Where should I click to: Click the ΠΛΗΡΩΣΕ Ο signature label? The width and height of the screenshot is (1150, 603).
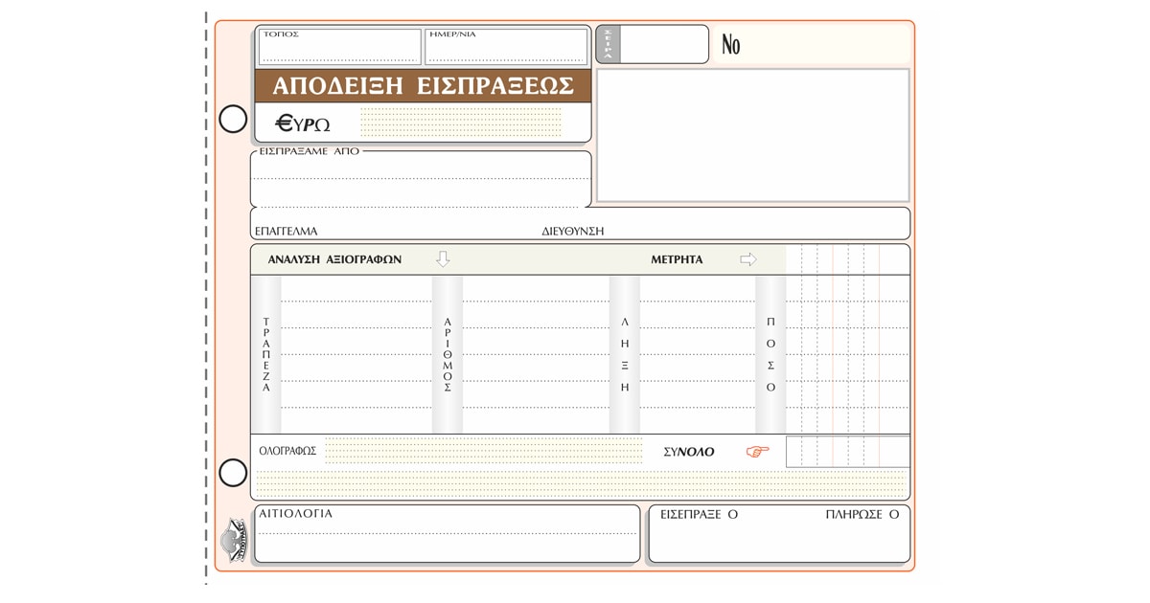pyautogui.click(x=862, y=514)
